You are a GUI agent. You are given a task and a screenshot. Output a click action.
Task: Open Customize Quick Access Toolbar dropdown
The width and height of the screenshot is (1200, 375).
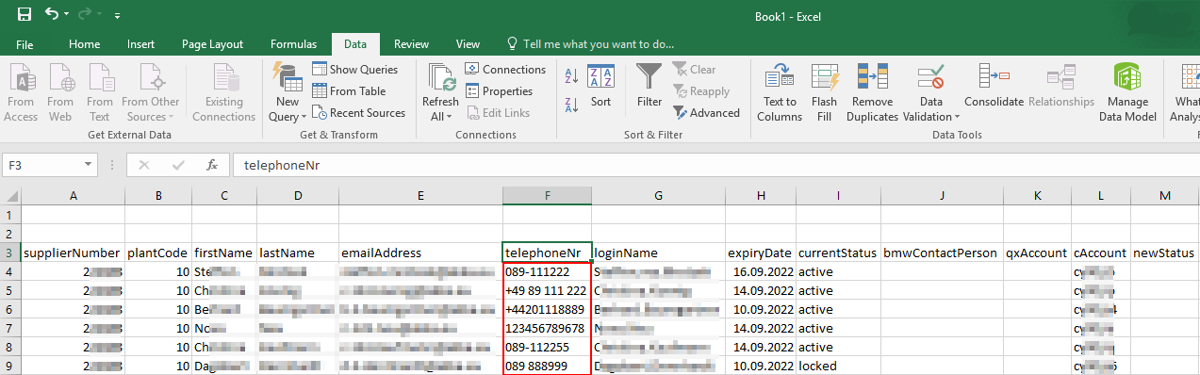click(x=117, y=16)
